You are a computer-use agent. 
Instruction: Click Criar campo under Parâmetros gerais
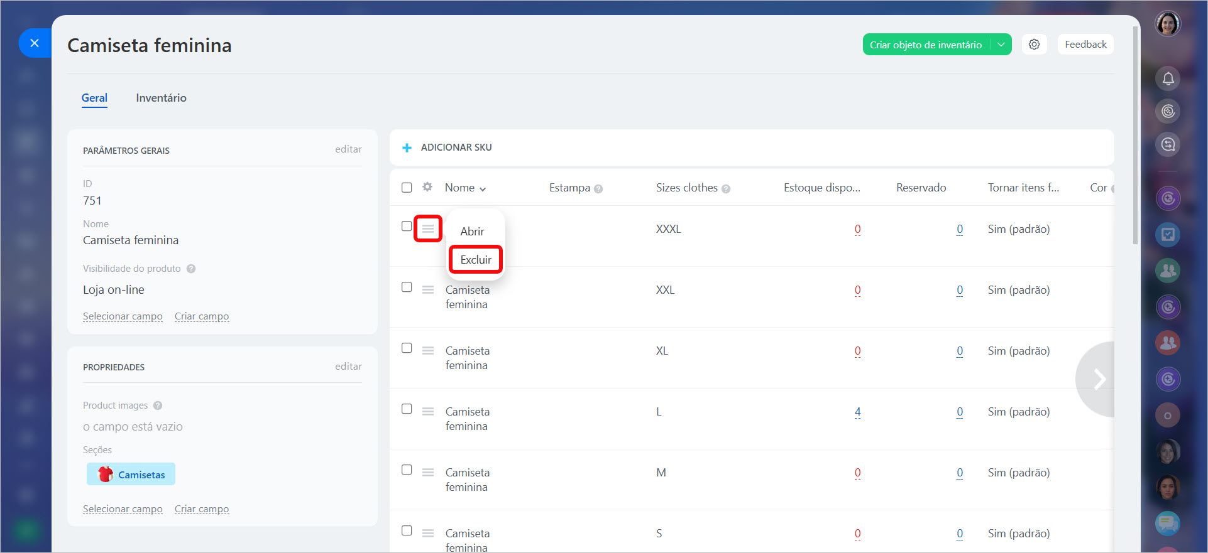click(202, 316)
